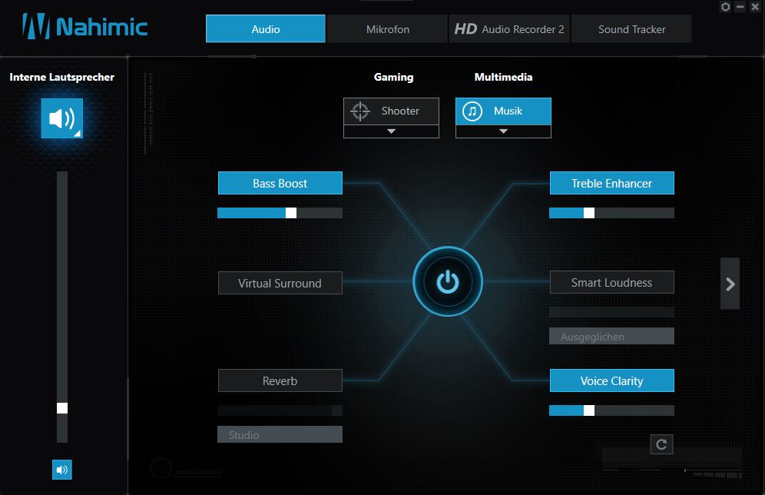Open the Sound Tracker tab
Viewport: 765px width, 495px height.
pos(631,29)
